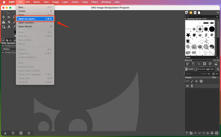Switch to the Paths tab

tap(210, 69)
